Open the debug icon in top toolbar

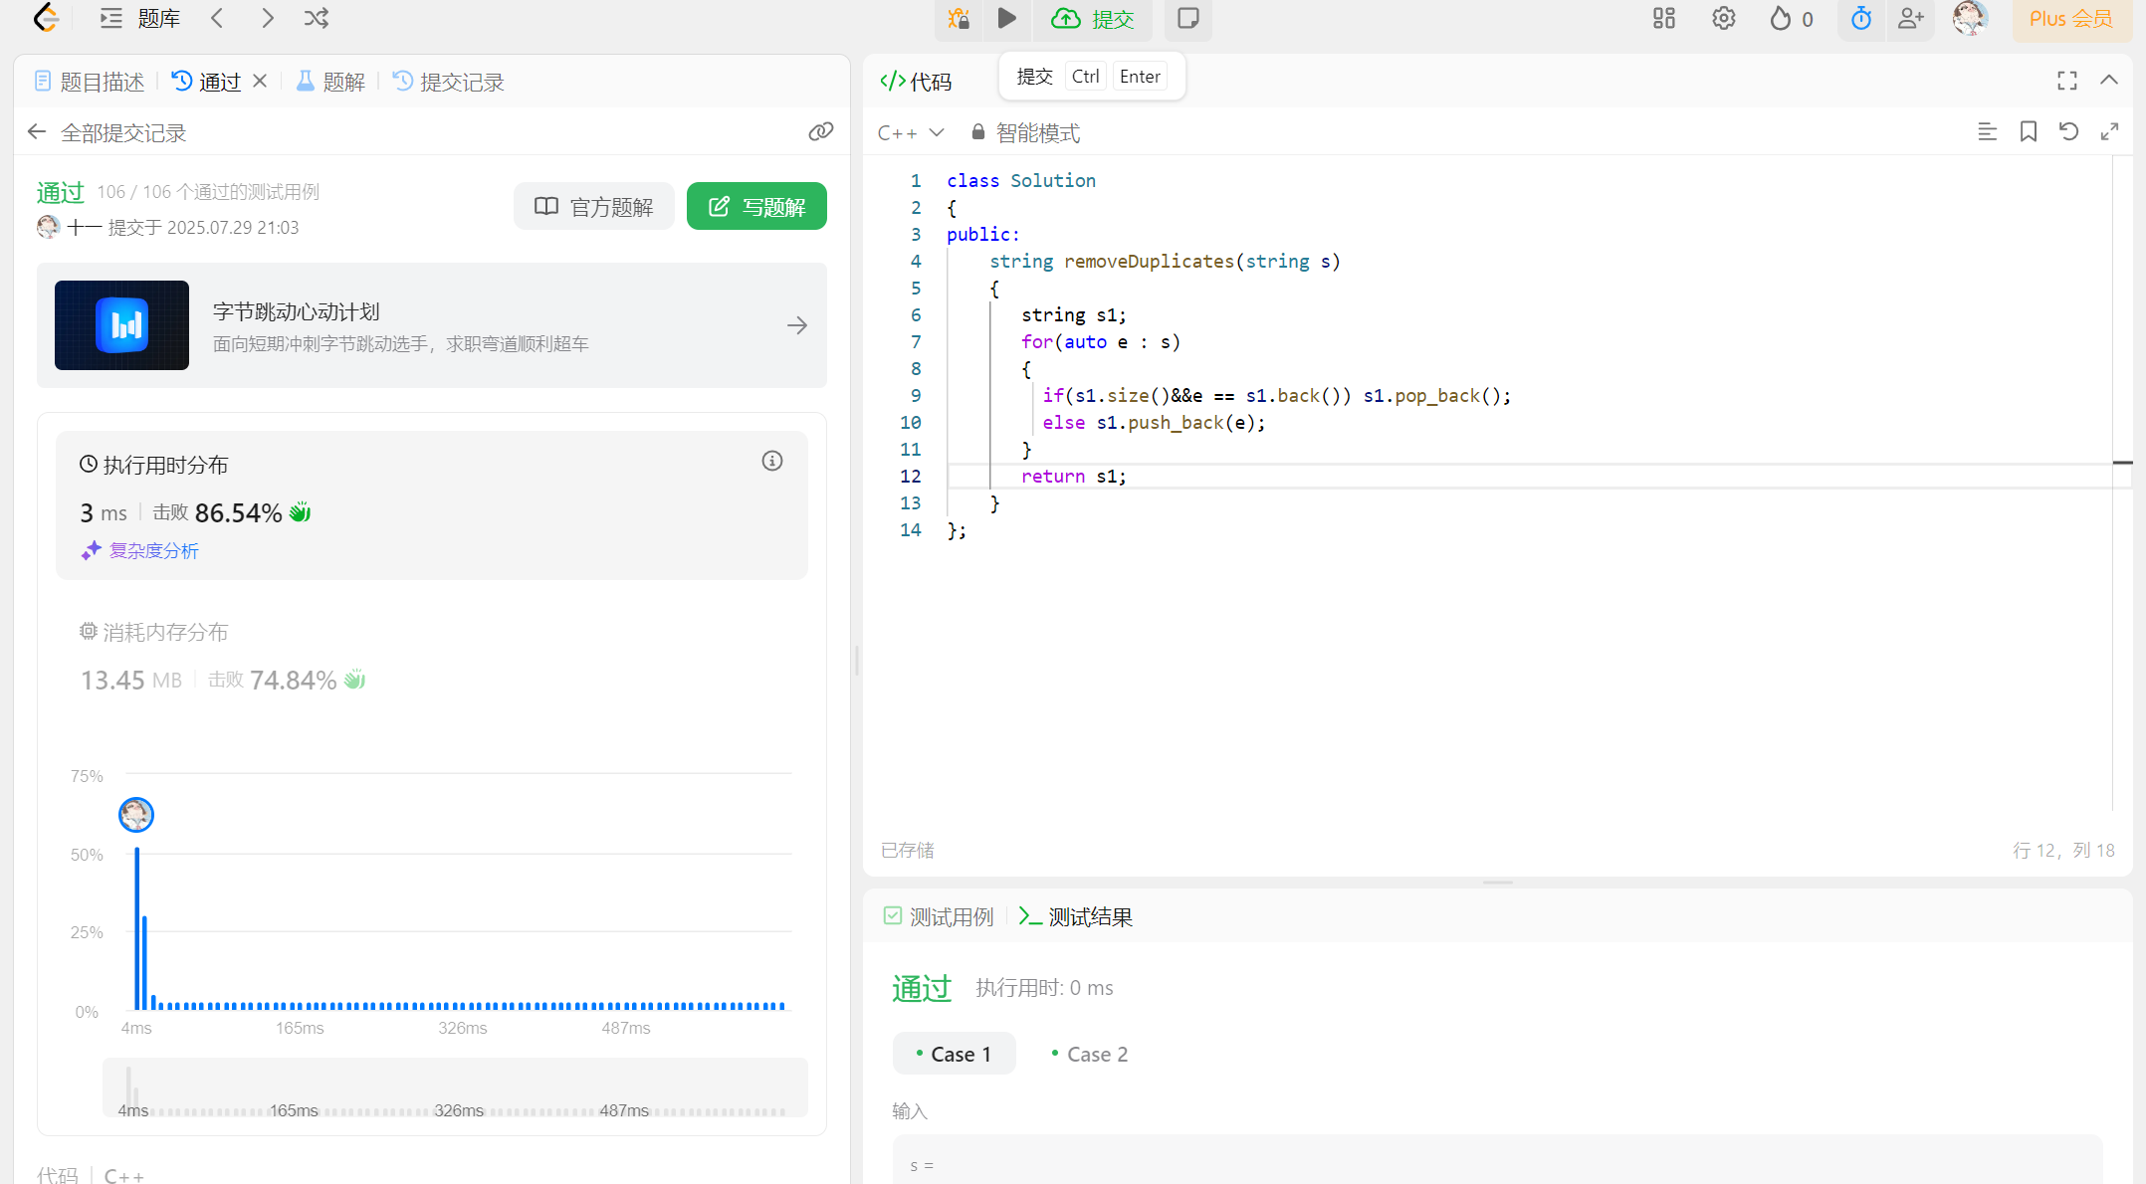pyautogui.click(x=959, y=18)
